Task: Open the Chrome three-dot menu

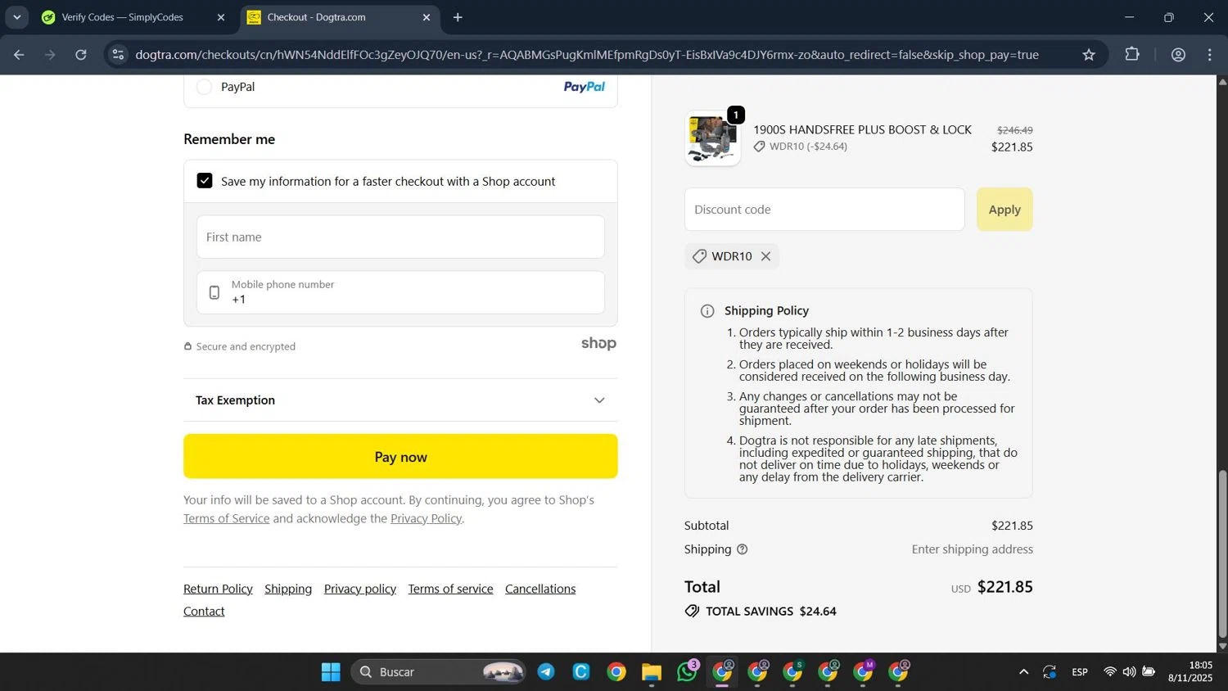Action: click(x=1210, y=55)
